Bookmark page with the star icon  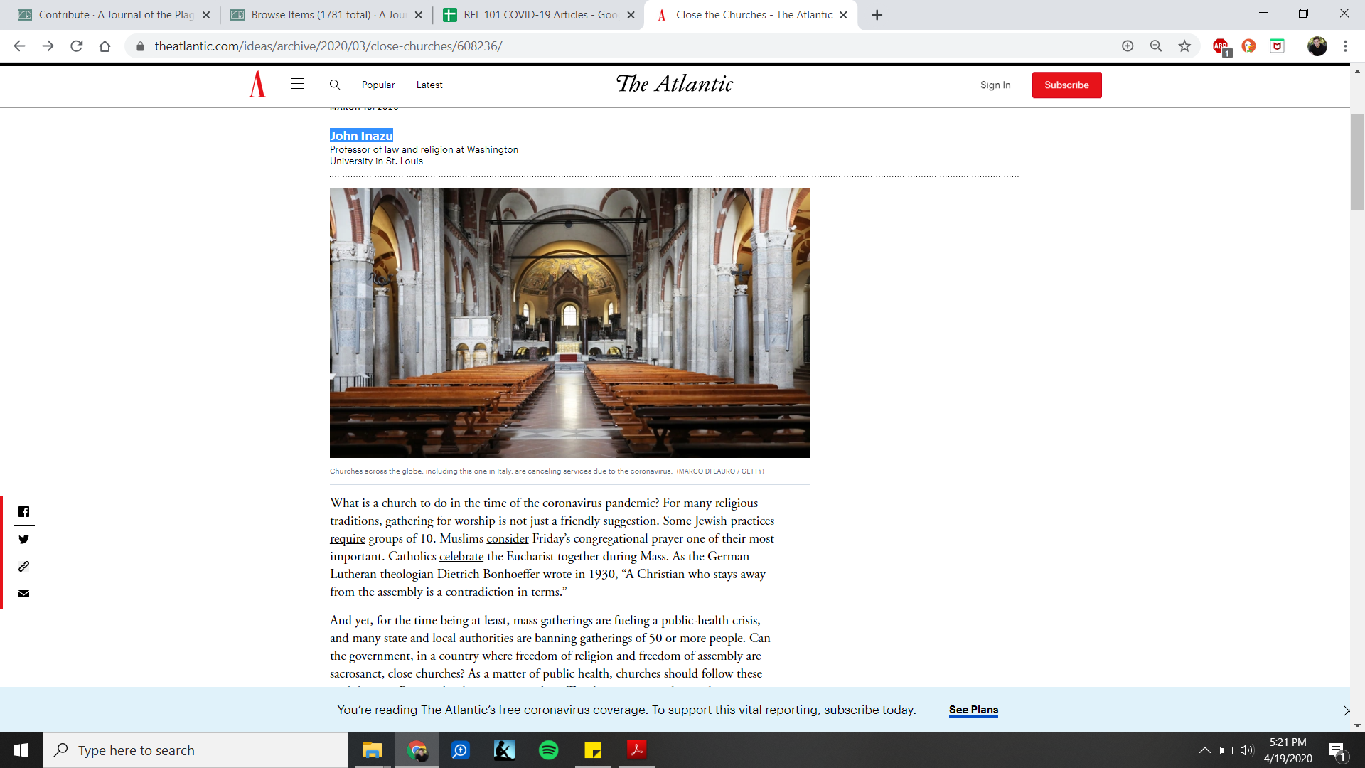point(1184,46)
